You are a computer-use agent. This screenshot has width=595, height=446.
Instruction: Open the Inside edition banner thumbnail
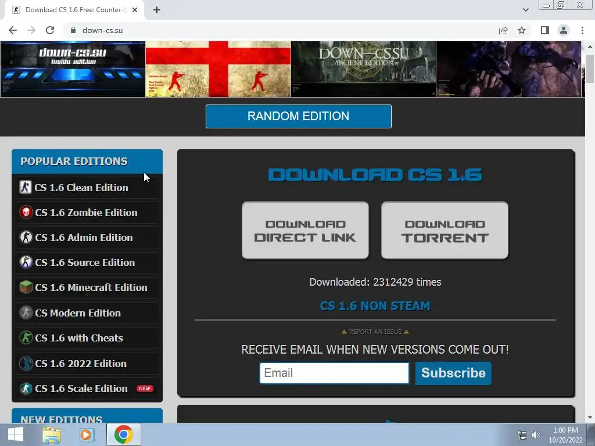[73, 69]
